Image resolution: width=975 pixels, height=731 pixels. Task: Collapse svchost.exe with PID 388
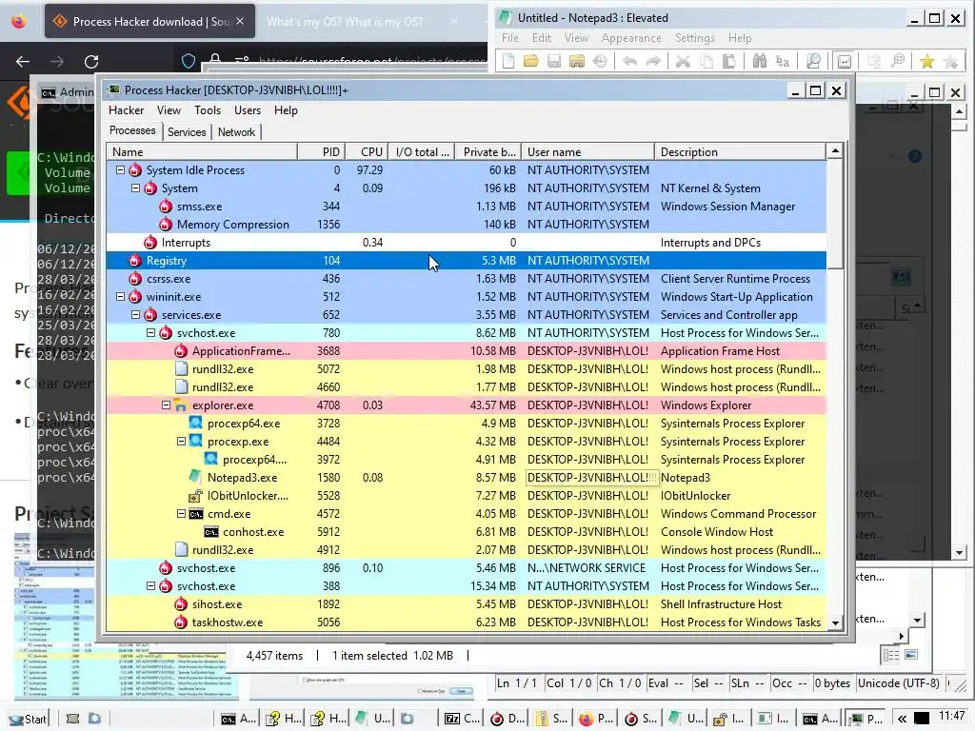[x=151, y=585]
